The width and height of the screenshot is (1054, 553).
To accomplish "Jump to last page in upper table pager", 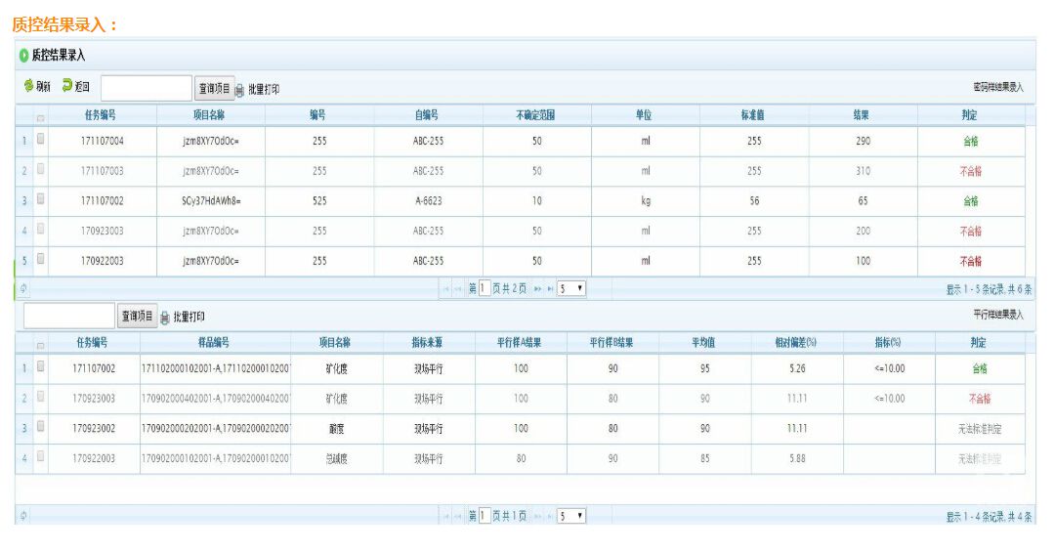I will [x=549, y=289].
